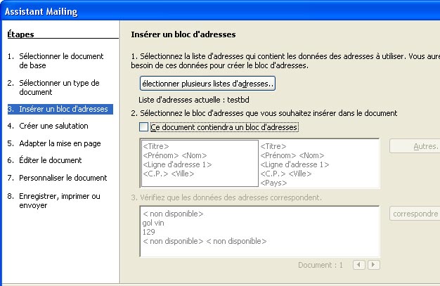
Task: Click the Autres button
Action: (x=415, y=147)
